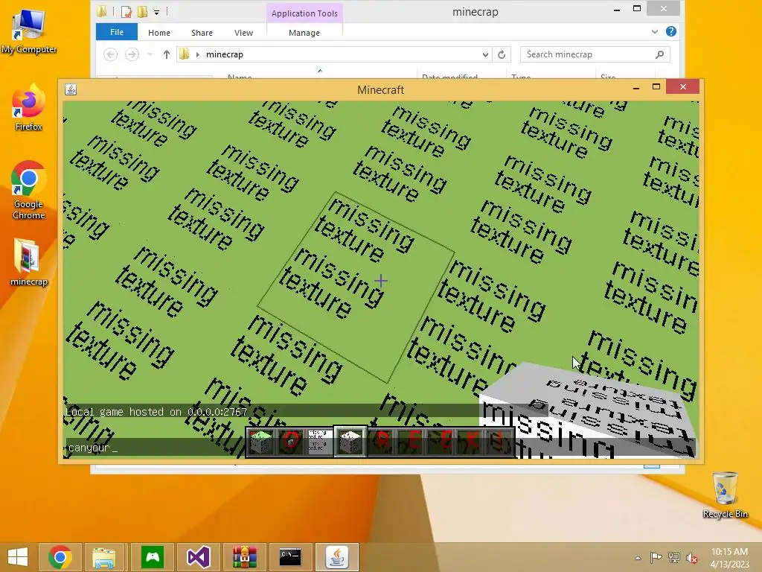
Task: Click the Name column header
Action: (239, 77)
